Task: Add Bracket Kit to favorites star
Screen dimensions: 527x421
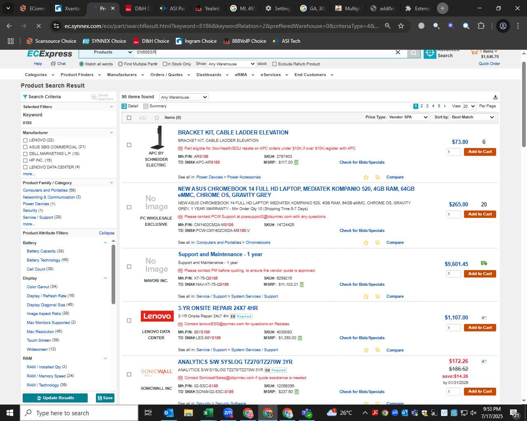Action: pyautogui.click(x=366, y=177)
